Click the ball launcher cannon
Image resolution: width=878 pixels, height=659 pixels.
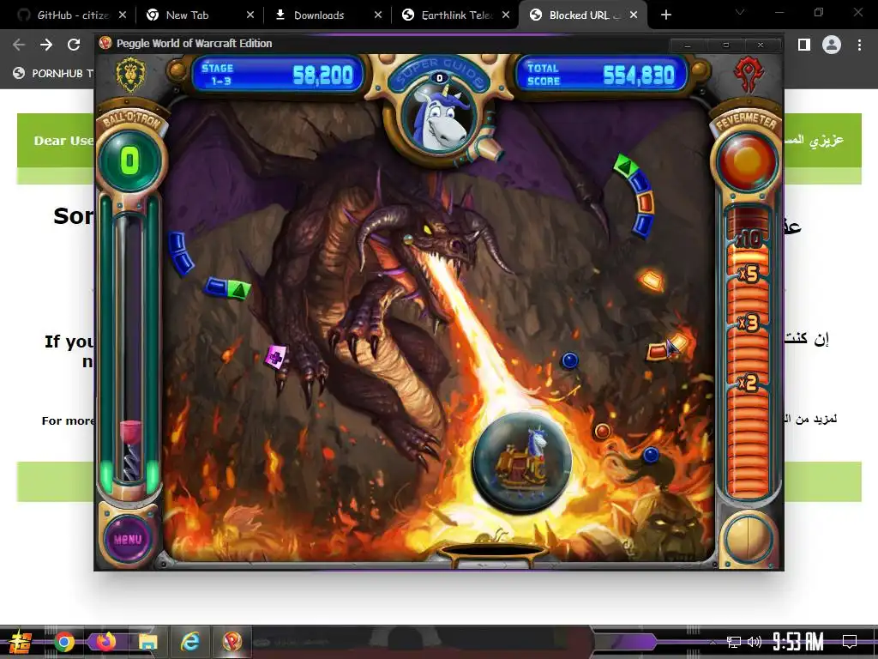(x=485, y=148)
